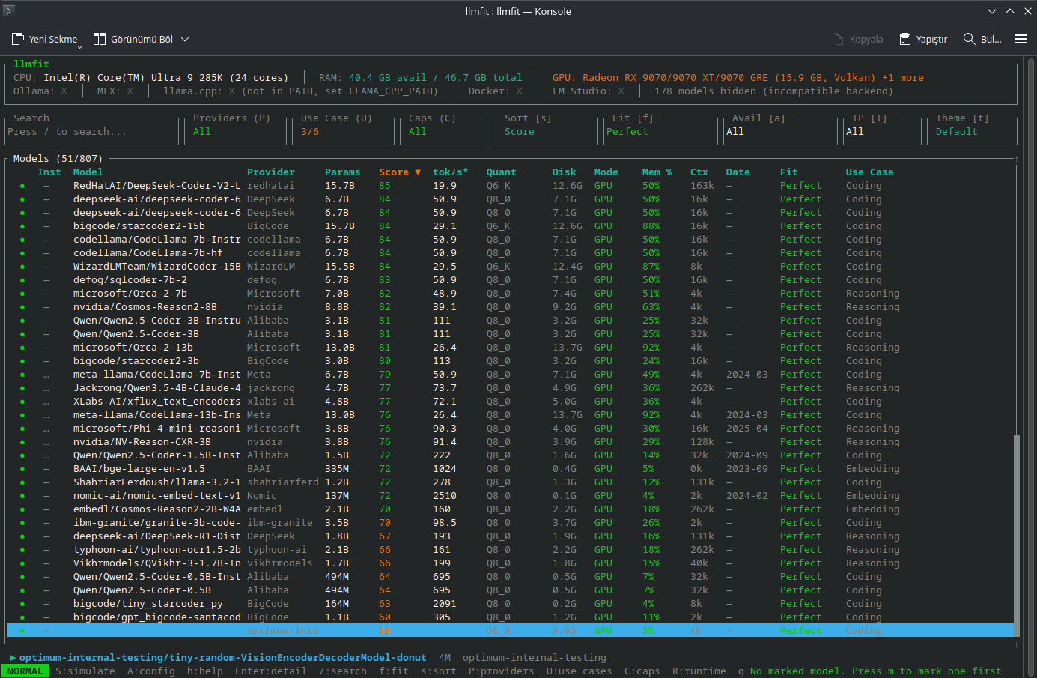This screenshot has width=1037, height=678.
Task: Open the TP [T] filter box
Action: [881, 132]
